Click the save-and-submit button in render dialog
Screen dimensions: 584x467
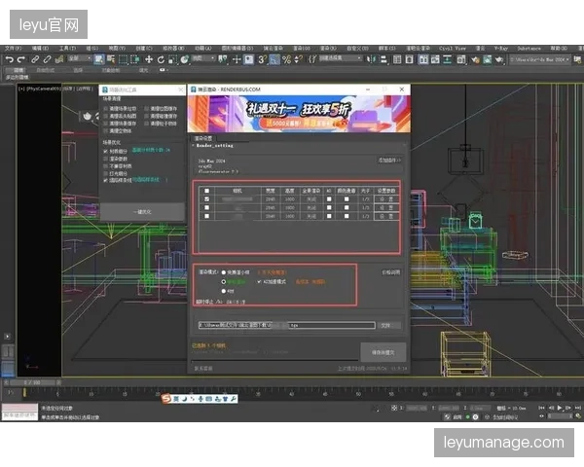click(x=383, y=352)
